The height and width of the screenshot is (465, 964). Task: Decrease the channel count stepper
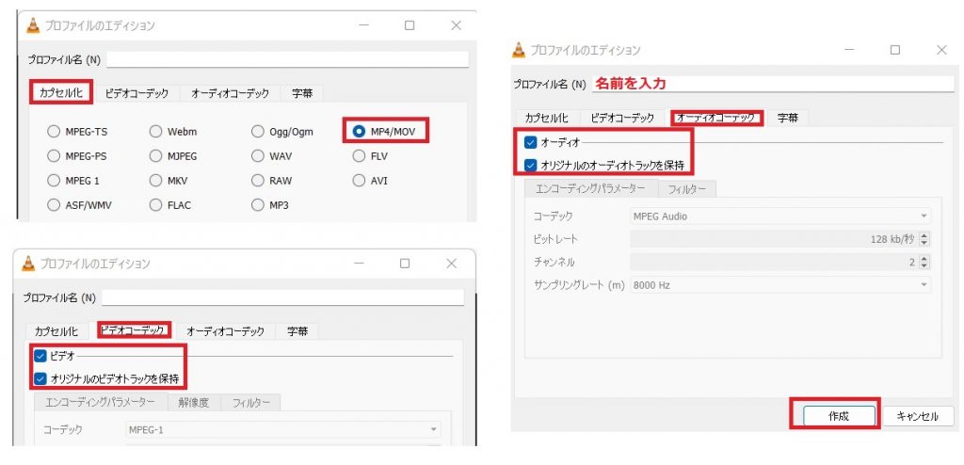924,265
